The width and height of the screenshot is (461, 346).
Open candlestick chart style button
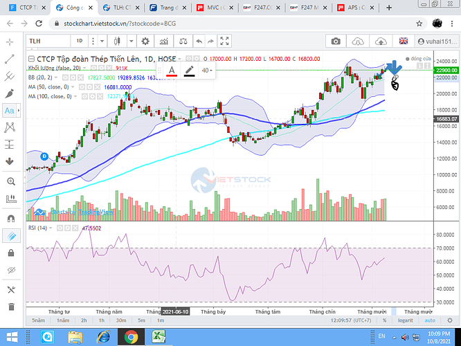click(x=117, y=41)
